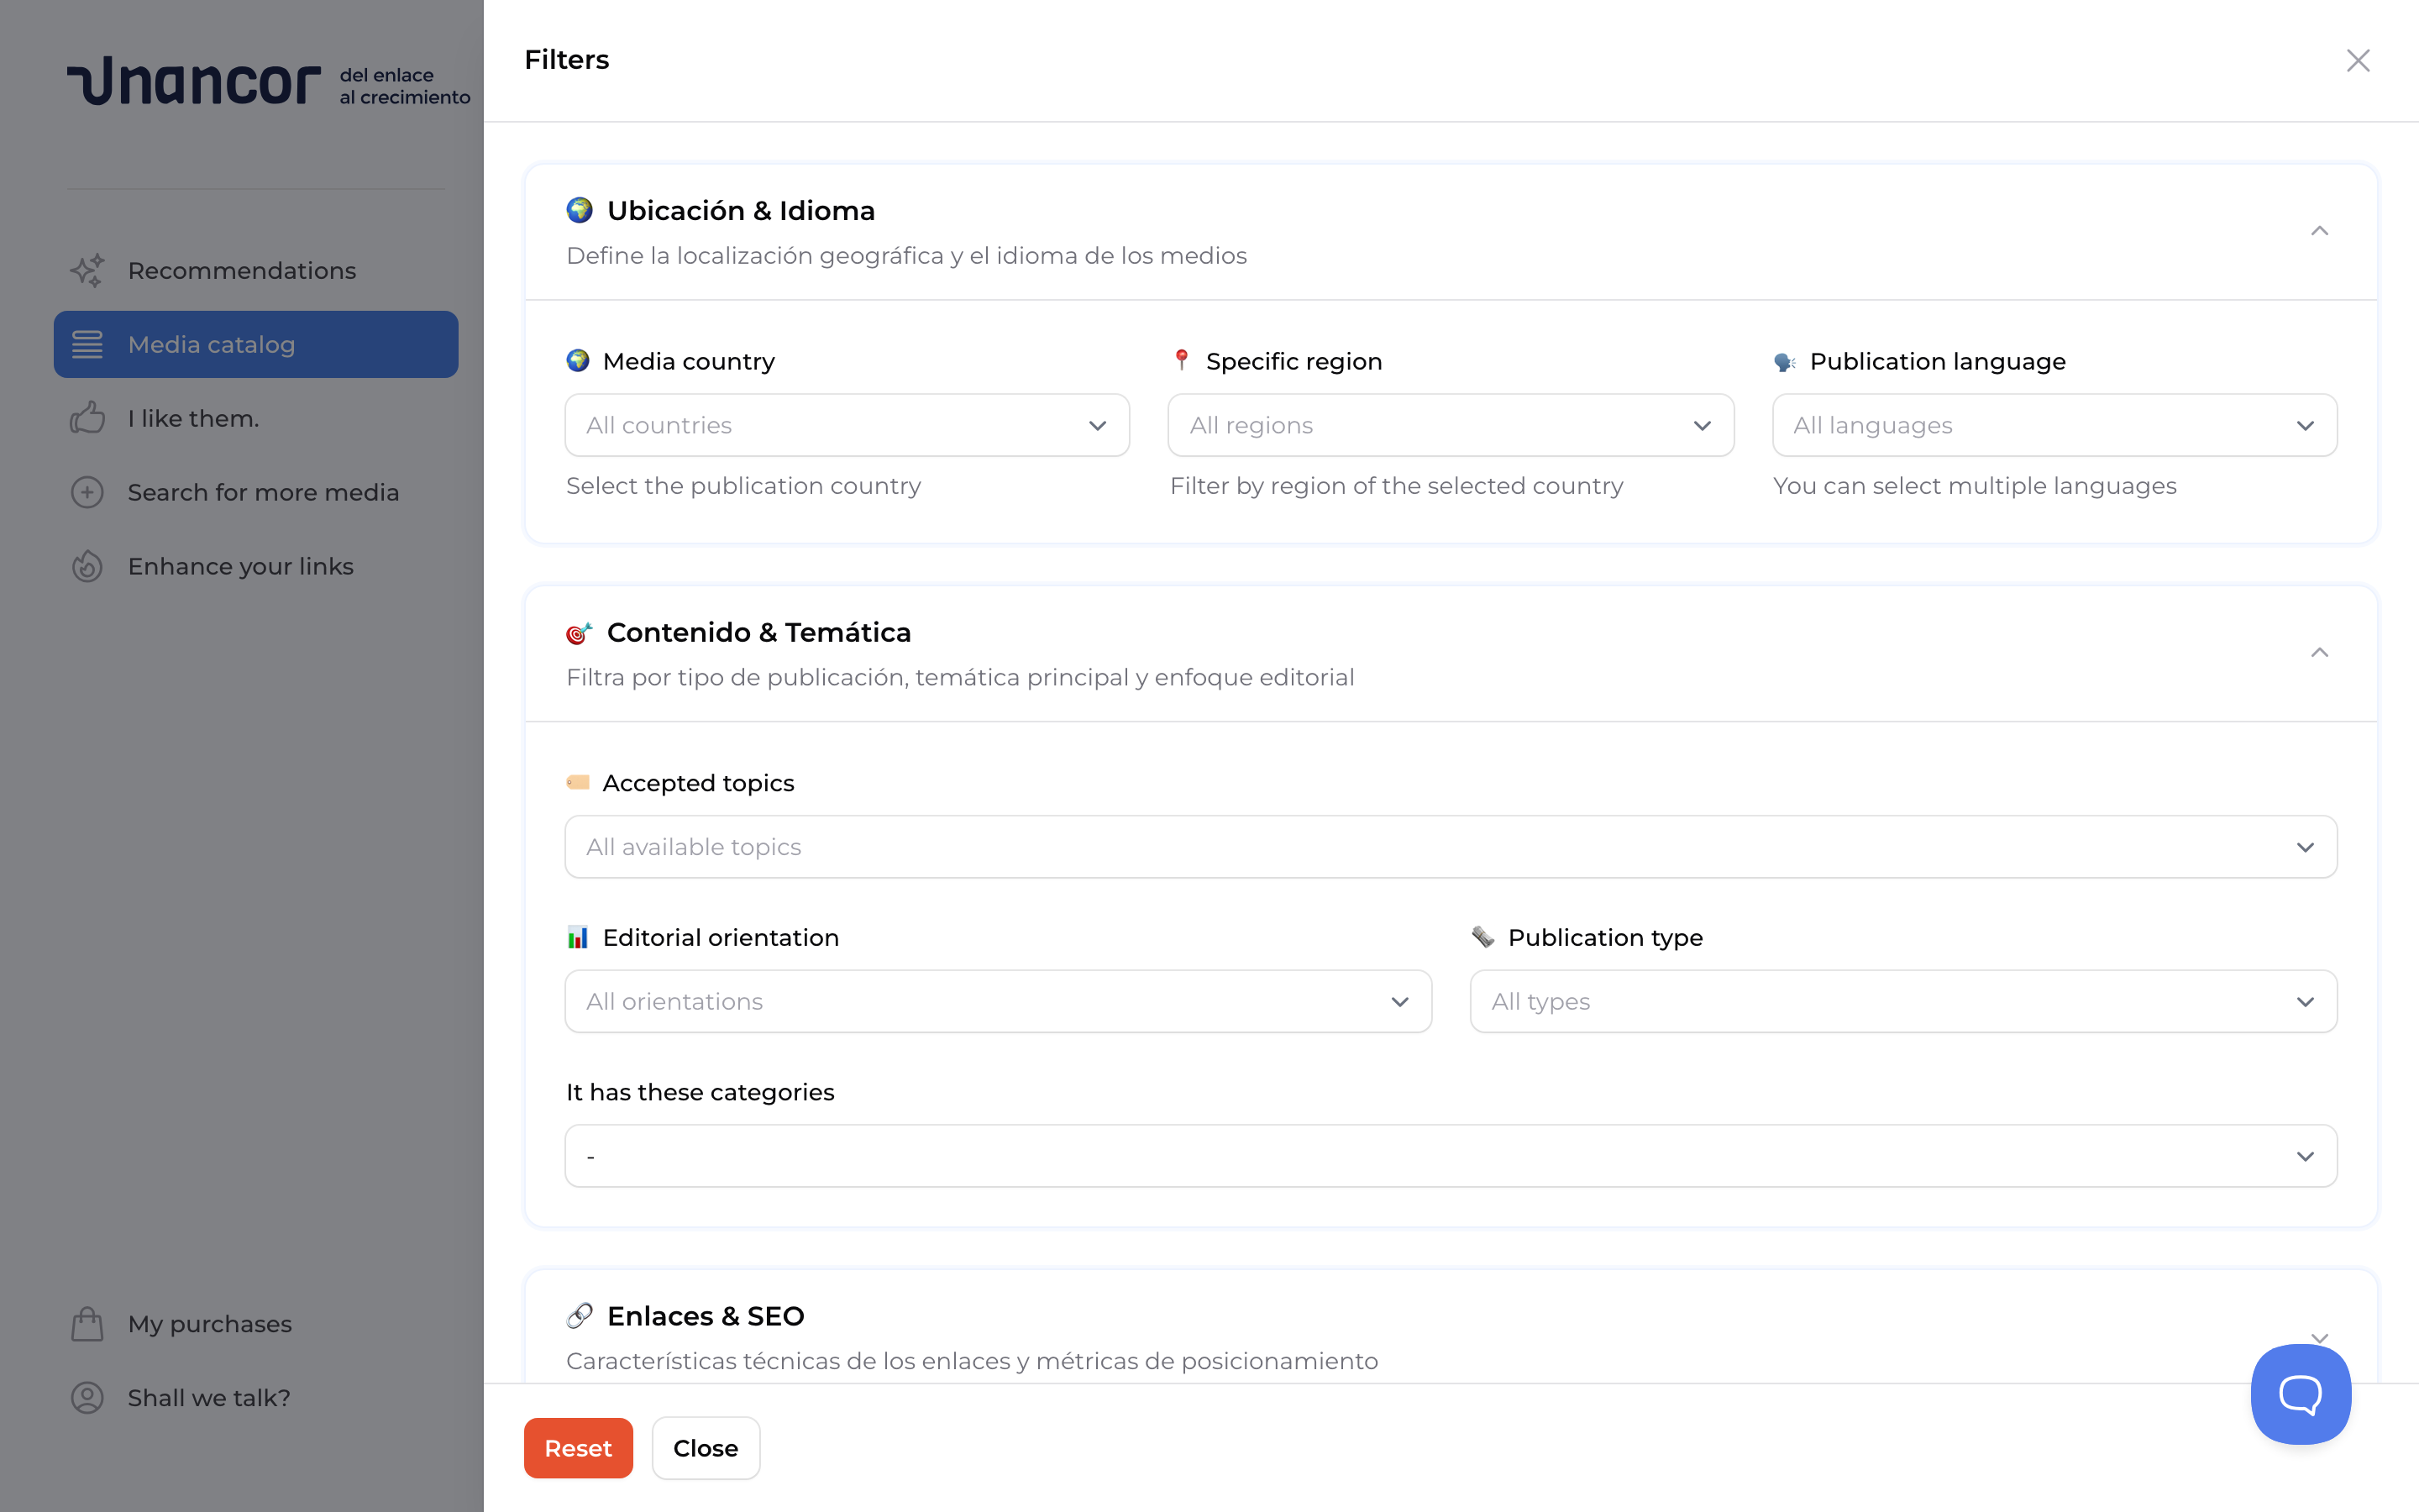Click the Media catalog list icon

click(87, 344)
